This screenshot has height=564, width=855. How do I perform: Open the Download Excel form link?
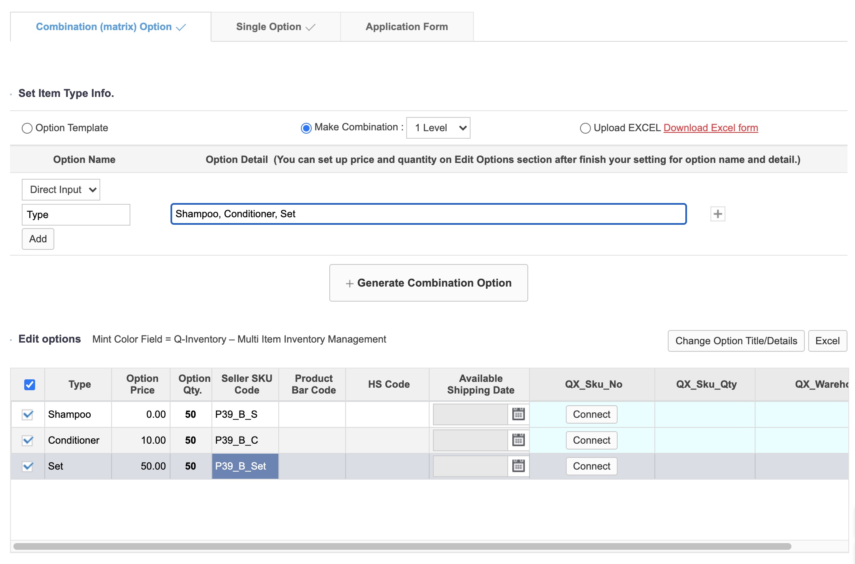(710, 128)
